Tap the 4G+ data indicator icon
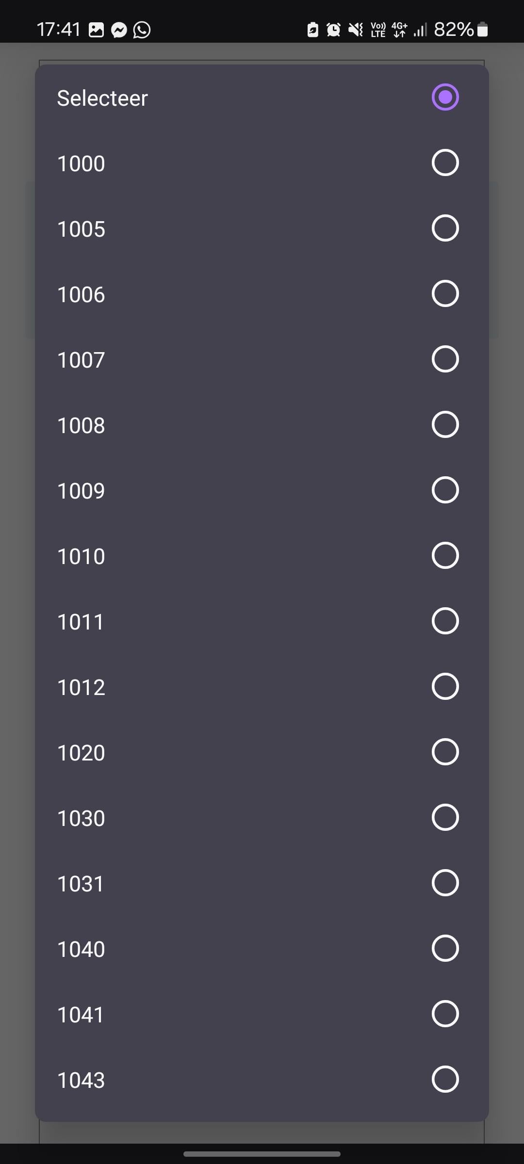Viewport: 524px width, 1164px height. click(399, 30)
